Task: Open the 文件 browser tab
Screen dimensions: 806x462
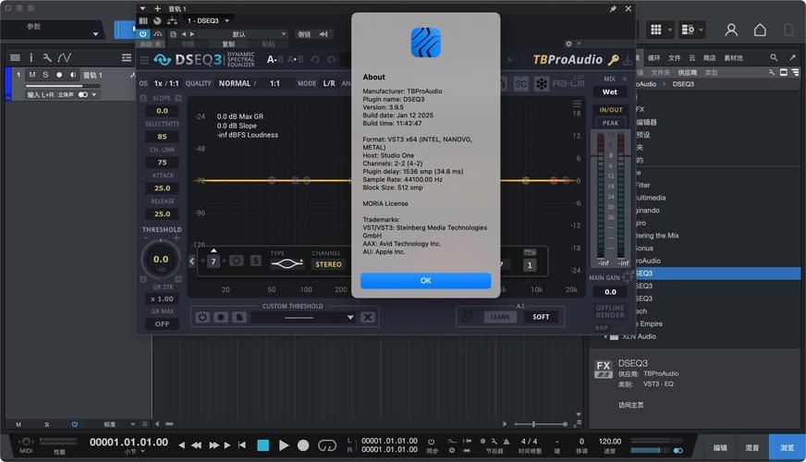Action: [675, 58]
